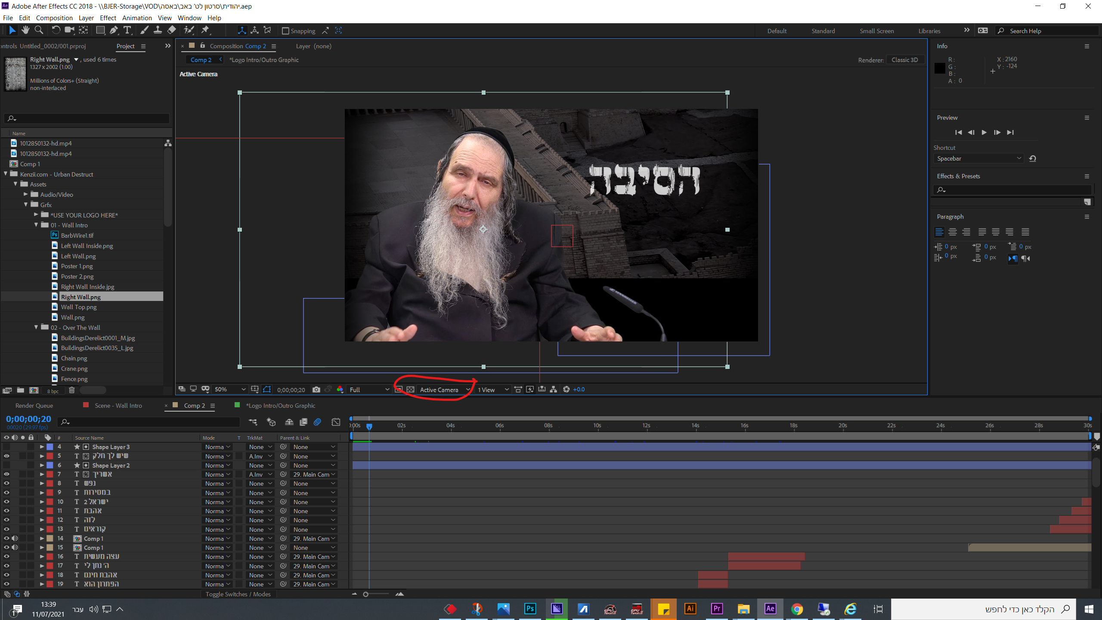Select the Horizontal Type tool
The height and width of the screenshot is (620, 1102).
coord(127,30)
